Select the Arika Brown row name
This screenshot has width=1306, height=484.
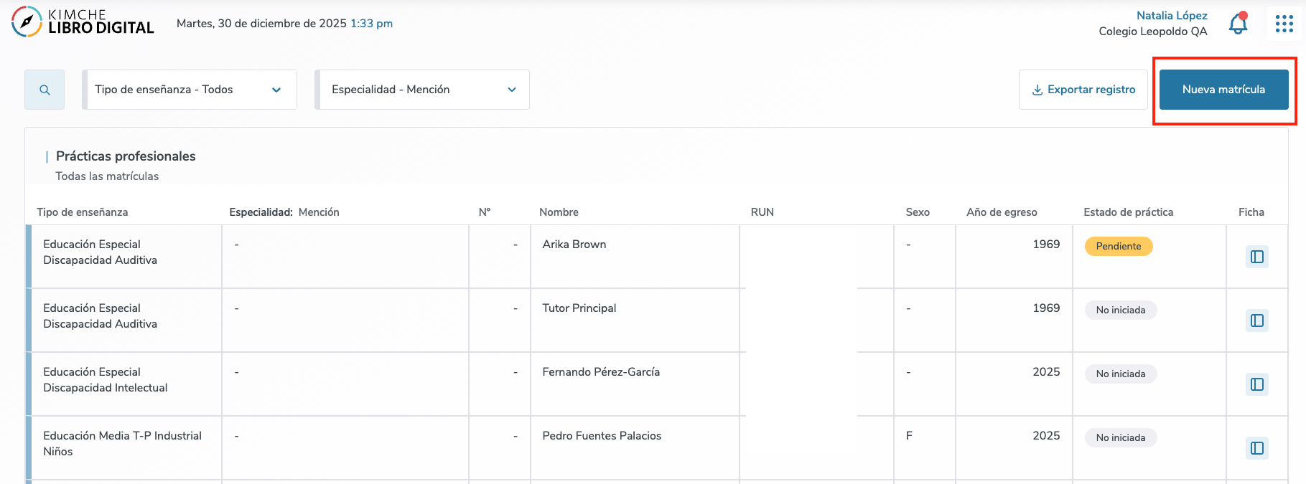574,245
